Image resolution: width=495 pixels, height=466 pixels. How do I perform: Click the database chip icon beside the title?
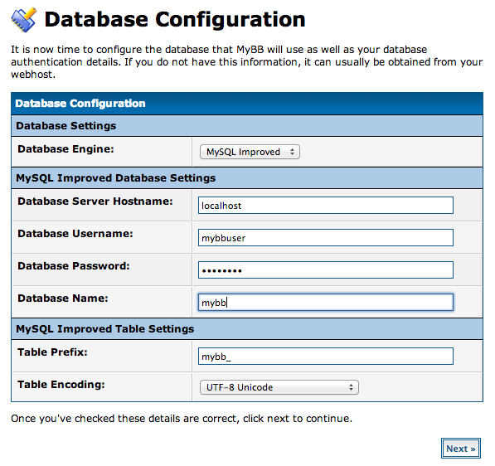(x=24, y=20)
